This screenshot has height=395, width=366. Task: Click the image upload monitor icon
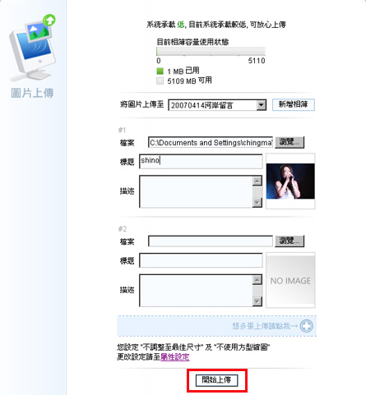[32, 47]
